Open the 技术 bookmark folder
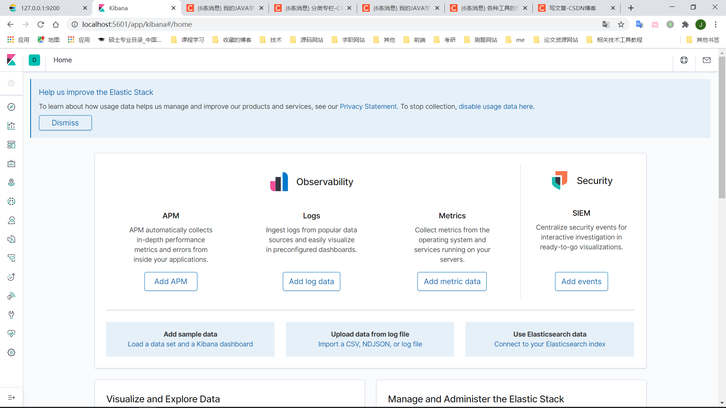Screen dimensions: 726x408 [x=271, y=40]
